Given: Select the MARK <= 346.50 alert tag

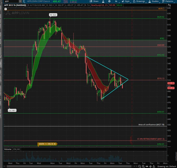Looking at the screenshot, I should pos(47,144).
